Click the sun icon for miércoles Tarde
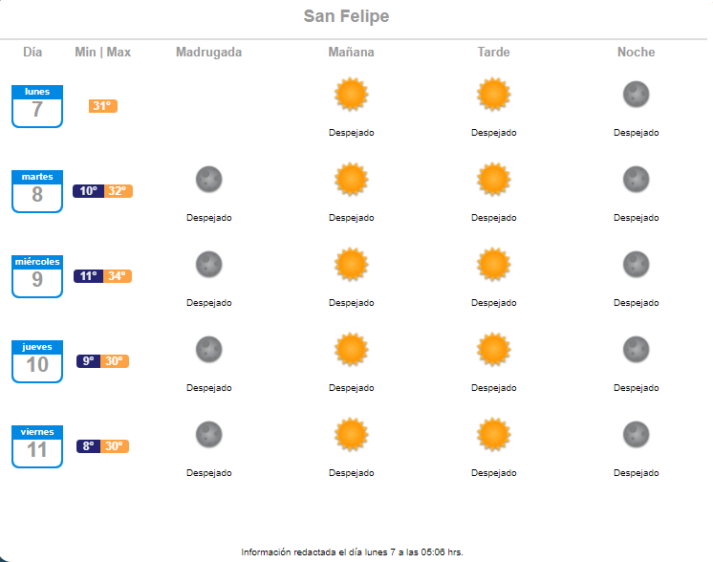Viewport: 713px width, 562px height. (x=493, y=264)
